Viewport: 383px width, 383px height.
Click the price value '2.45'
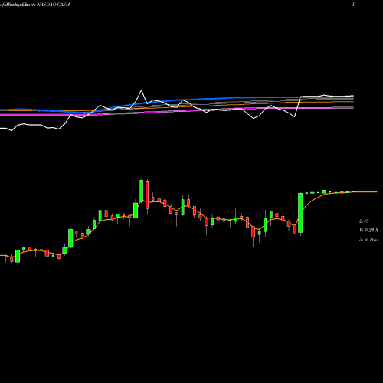364,221
